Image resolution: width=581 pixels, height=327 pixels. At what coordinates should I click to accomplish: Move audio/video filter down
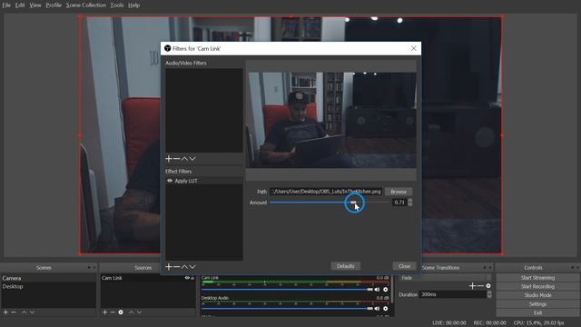point(192,159)
